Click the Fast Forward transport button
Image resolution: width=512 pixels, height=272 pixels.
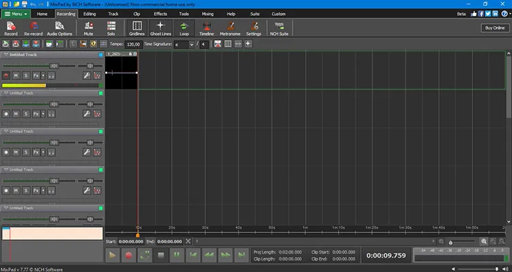(x=225, y=256)
